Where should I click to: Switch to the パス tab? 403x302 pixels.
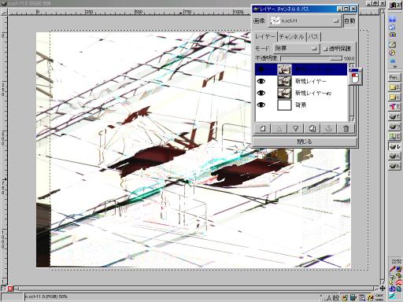pos(313,37)
